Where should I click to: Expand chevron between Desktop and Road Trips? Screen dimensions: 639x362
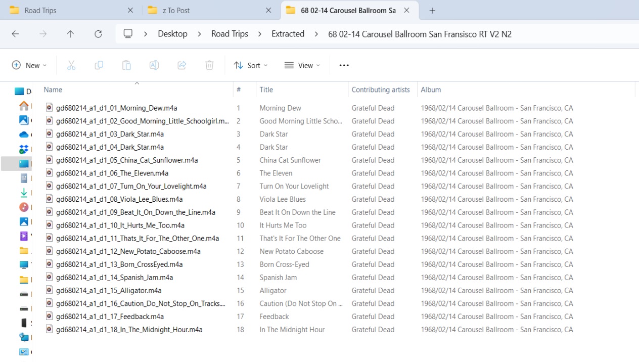click(199, 34)
